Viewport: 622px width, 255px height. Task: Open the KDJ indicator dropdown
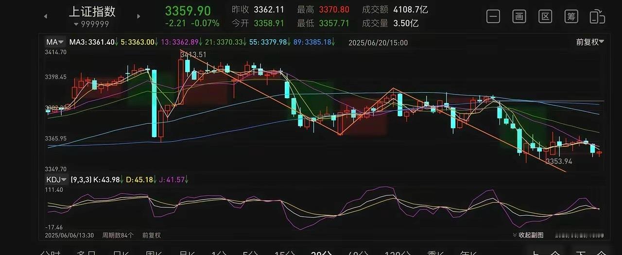tap(56, 179)
